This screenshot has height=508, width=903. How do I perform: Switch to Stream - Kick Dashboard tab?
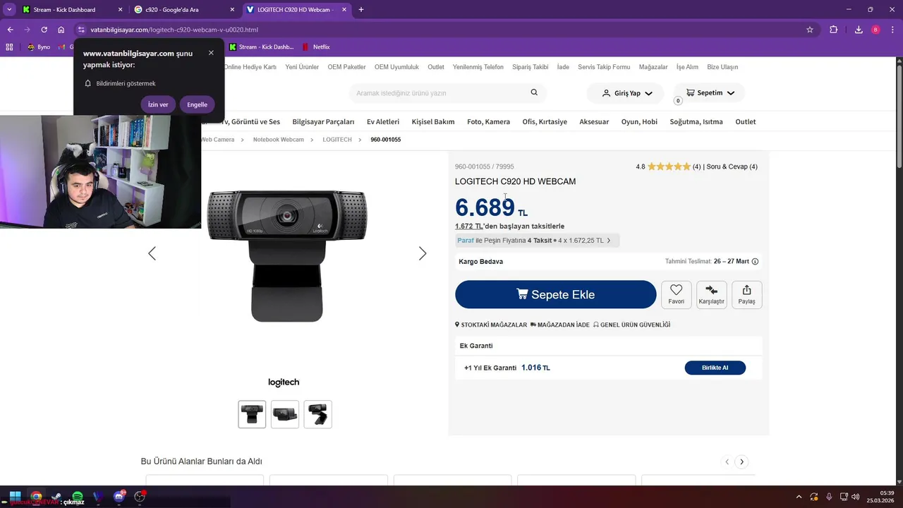(x=71, y=10)
